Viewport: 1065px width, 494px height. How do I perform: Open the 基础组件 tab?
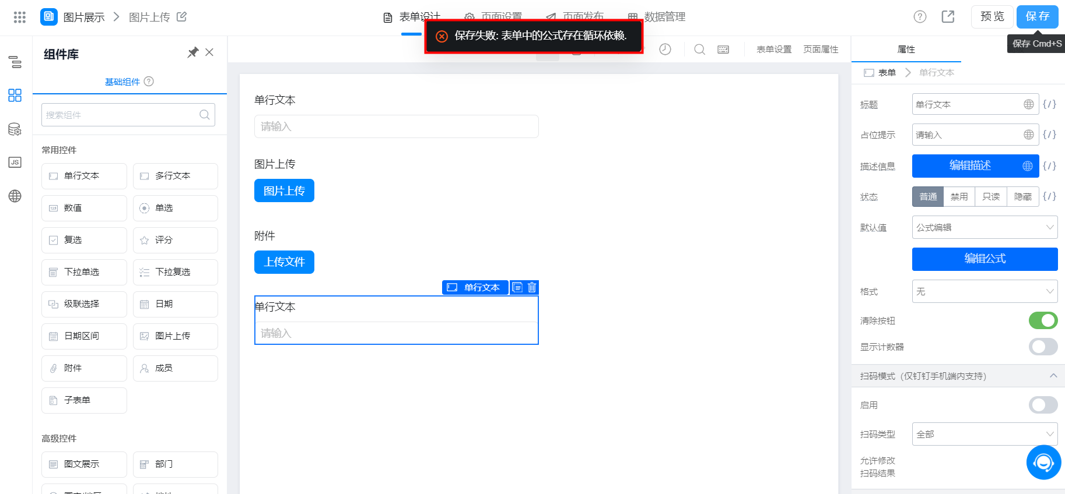tap(122, 82)
